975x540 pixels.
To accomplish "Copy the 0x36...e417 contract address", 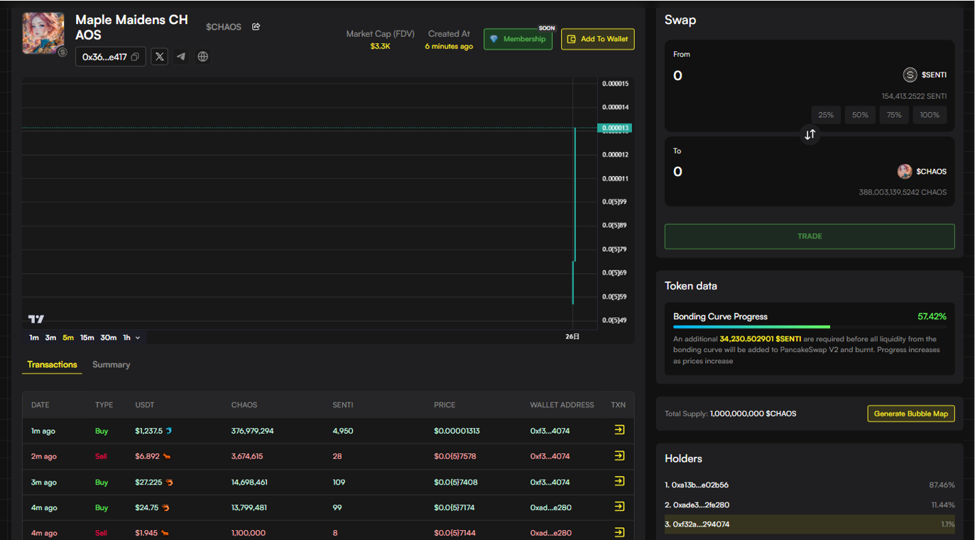I will pos(135,57).
